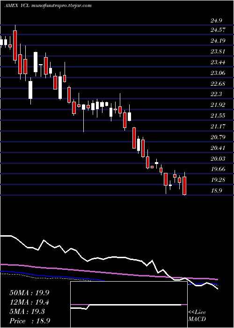The width and height of the screenshot is (234, 328).
Task: Click the 21.17 price axis label
Action: [218, 127]
